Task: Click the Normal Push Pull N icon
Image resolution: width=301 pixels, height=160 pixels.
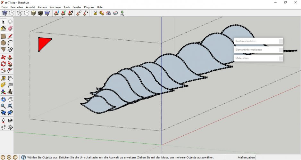Action: point(70,13)
